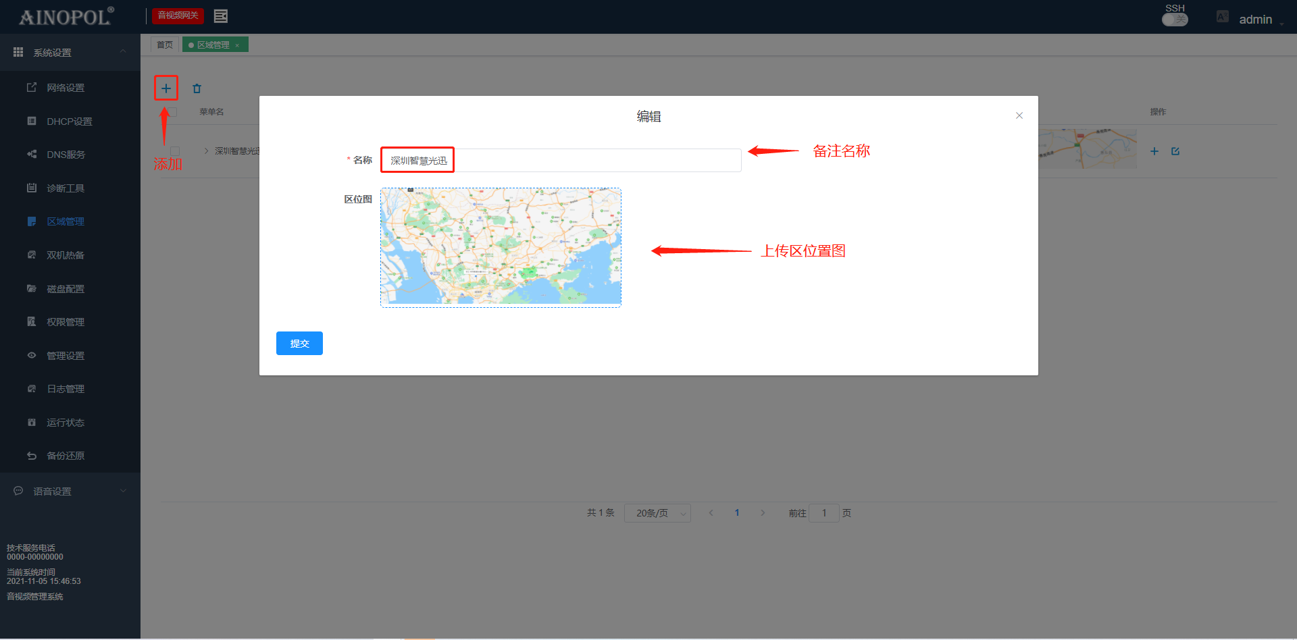Click the trash delete icon in toolbar

pyautogui.click(x=197, y=88)
